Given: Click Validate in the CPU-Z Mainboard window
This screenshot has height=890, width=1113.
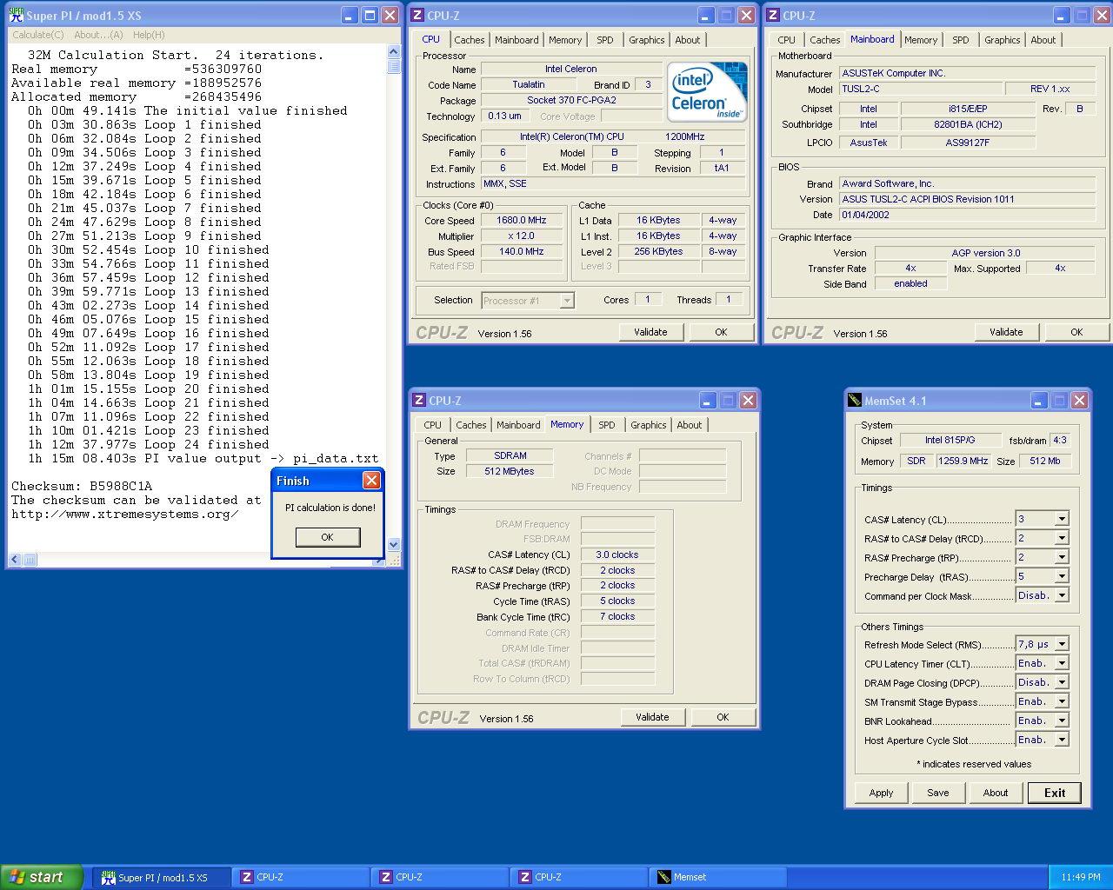Looking at the screenshot, I should [x=1006, y=332].
